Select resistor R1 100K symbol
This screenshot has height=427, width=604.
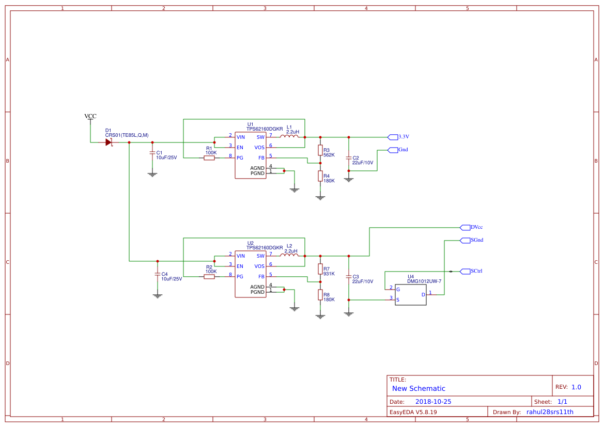[x=209, y=158]
